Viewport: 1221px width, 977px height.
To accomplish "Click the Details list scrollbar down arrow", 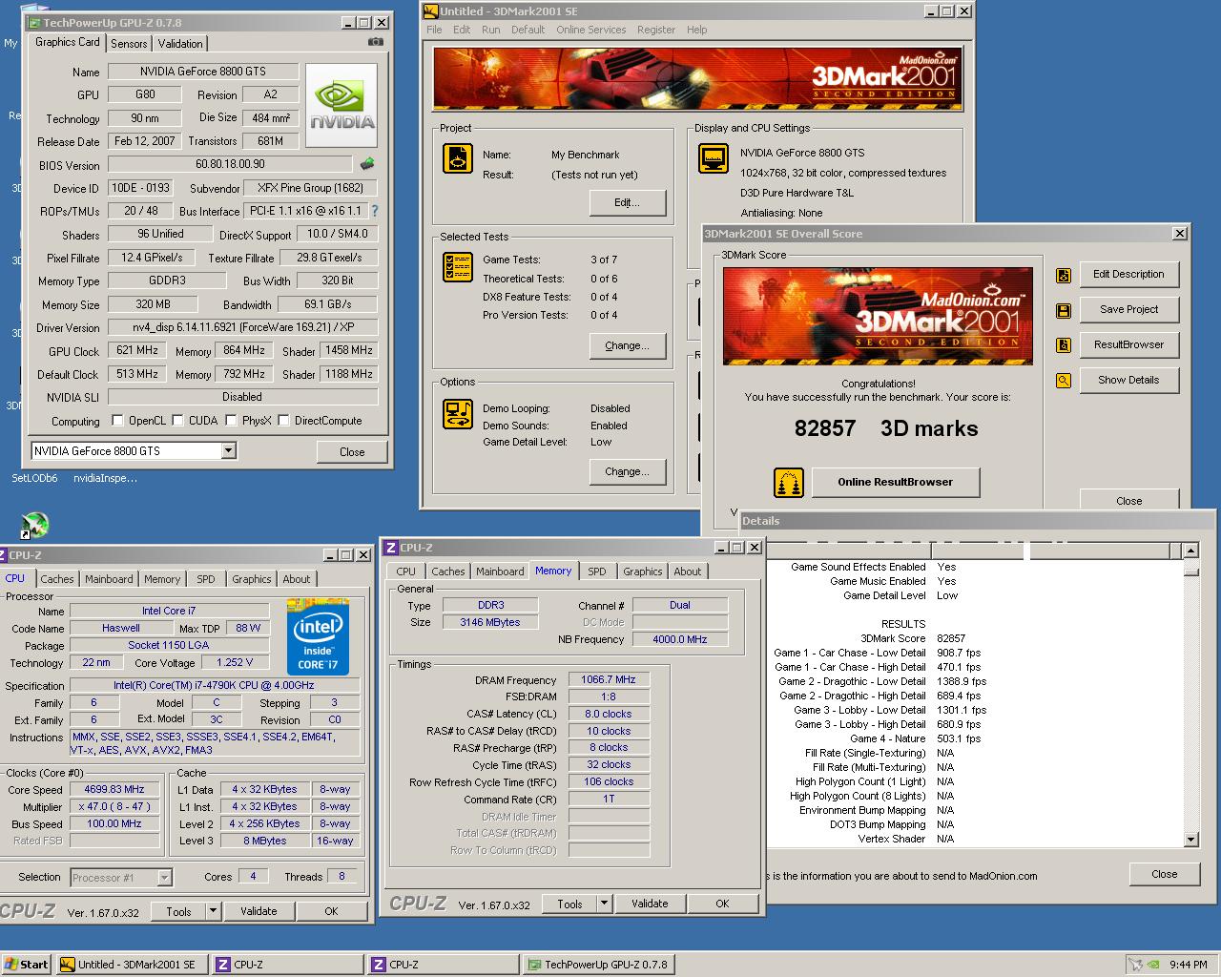I will point(1190,840).
